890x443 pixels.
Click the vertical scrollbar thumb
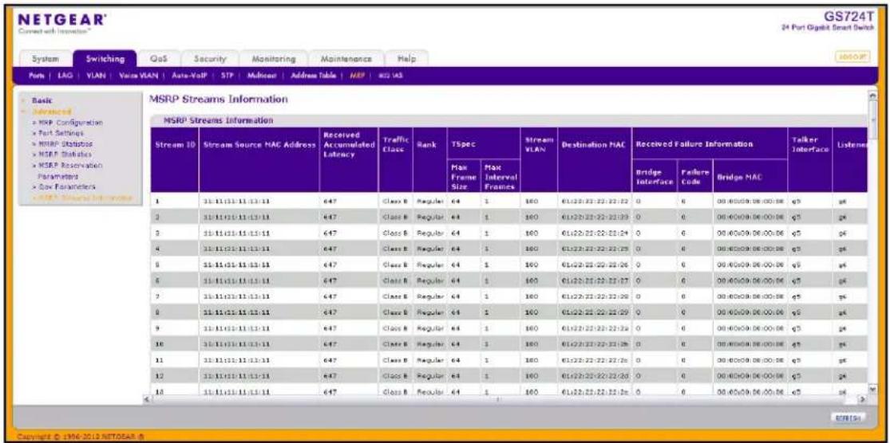872,121
